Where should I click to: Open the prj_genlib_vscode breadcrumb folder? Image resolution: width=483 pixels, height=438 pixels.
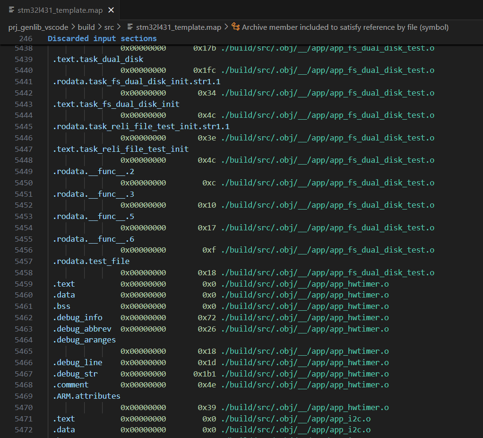tap(38, 27)
